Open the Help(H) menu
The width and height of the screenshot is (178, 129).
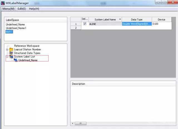point(34,9)
